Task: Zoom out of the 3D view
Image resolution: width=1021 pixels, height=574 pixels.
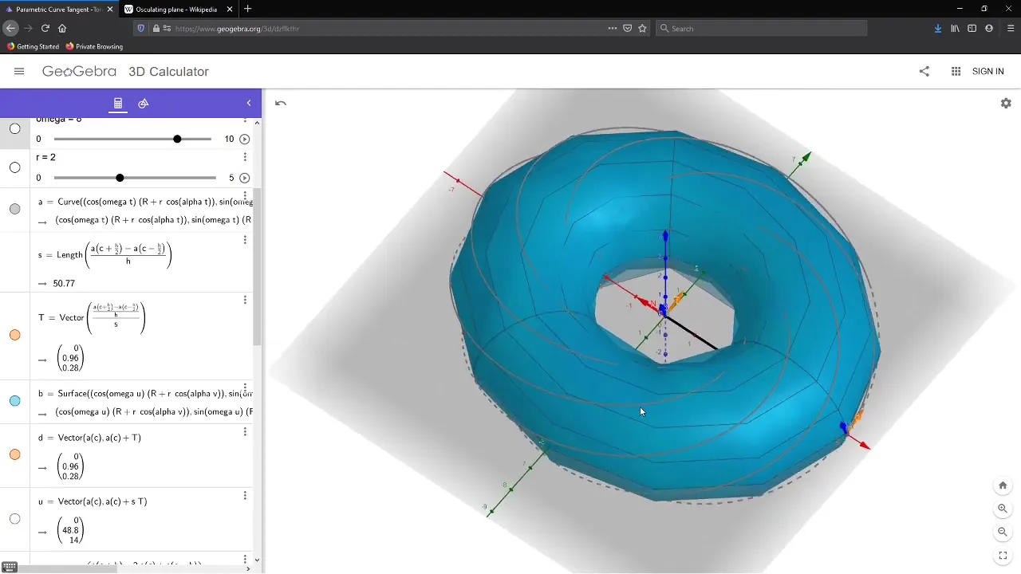Action: tap(1003, 532)
